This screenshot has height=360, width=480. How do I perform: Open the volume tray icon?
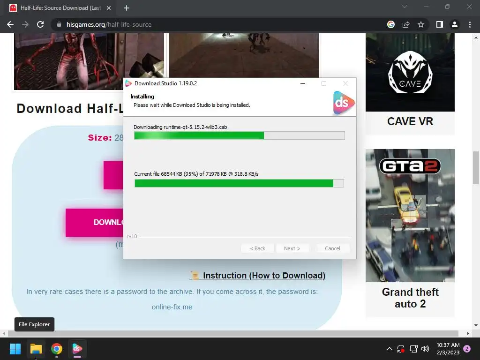click(425, 349)
